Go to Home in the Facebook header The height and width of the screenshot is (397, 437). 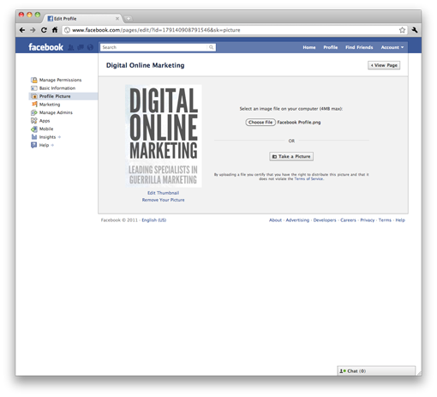pyautogui.click(x=309, y=47)
